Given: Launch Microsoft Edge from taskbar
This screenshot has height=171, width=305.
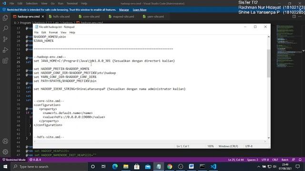Looking at the screenshot, I should pos(115,167).
